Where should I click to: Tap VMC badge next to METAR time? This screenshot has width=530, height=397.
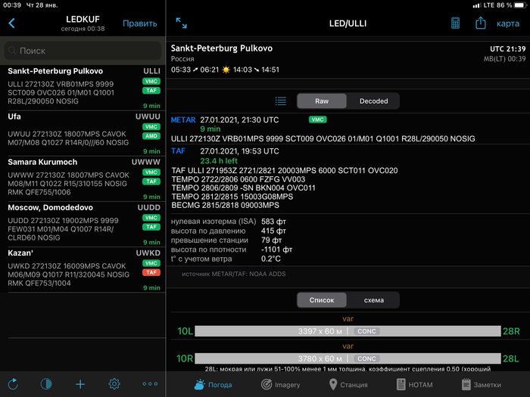point(318,119)
